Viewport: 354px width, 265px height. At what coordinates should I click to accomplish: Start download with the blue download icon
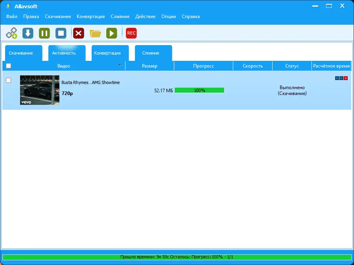[x=28, y=33]
